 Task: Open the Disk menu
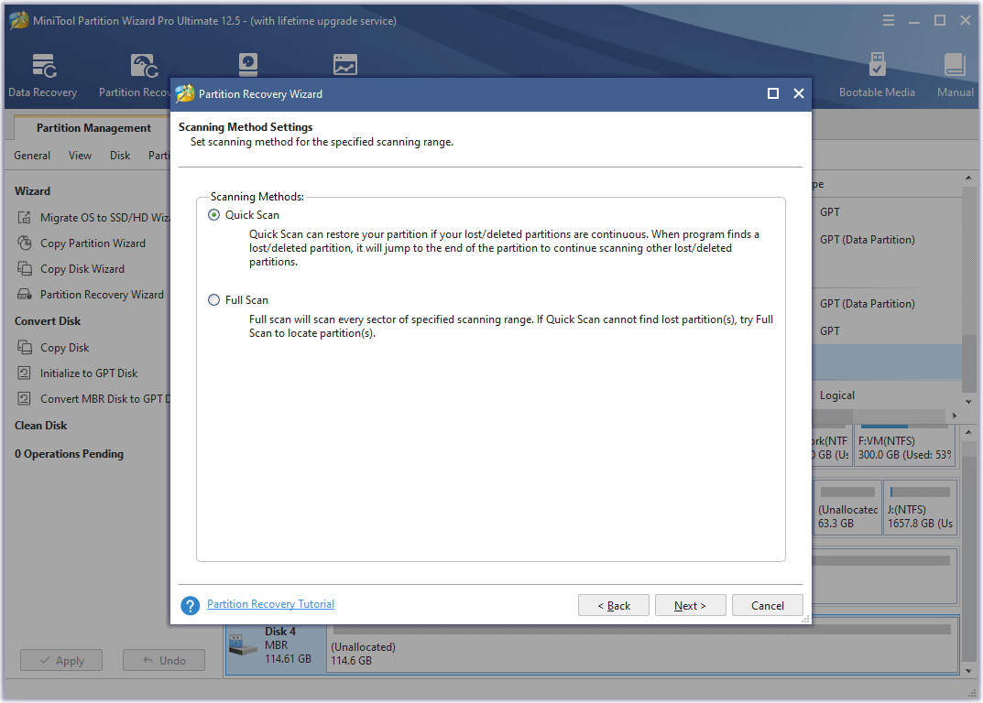tap(120, 156)
